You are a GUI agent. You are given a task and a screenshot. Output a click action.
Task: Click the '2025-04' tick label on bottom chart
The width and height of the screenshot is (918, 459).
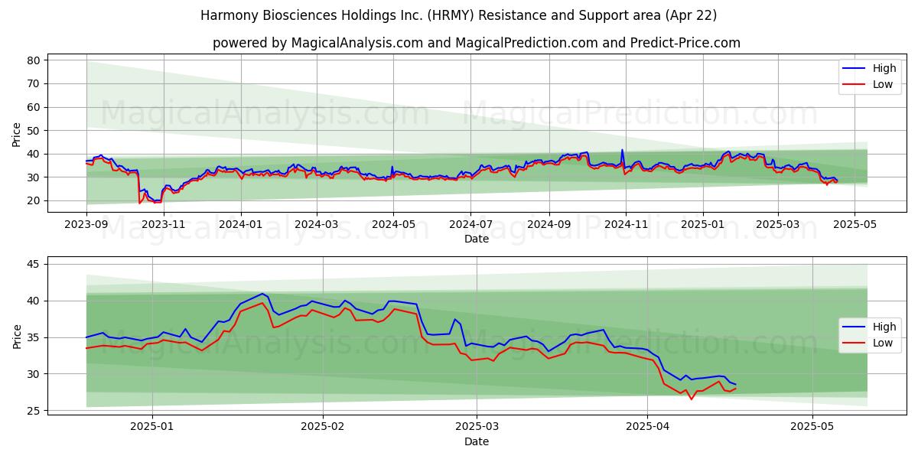[647, 426]
